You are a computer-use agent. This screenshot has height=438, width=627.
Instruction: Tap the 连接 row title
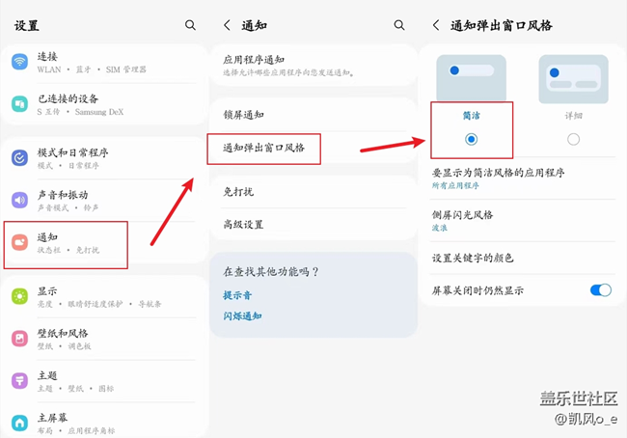(x=47, y=56)
